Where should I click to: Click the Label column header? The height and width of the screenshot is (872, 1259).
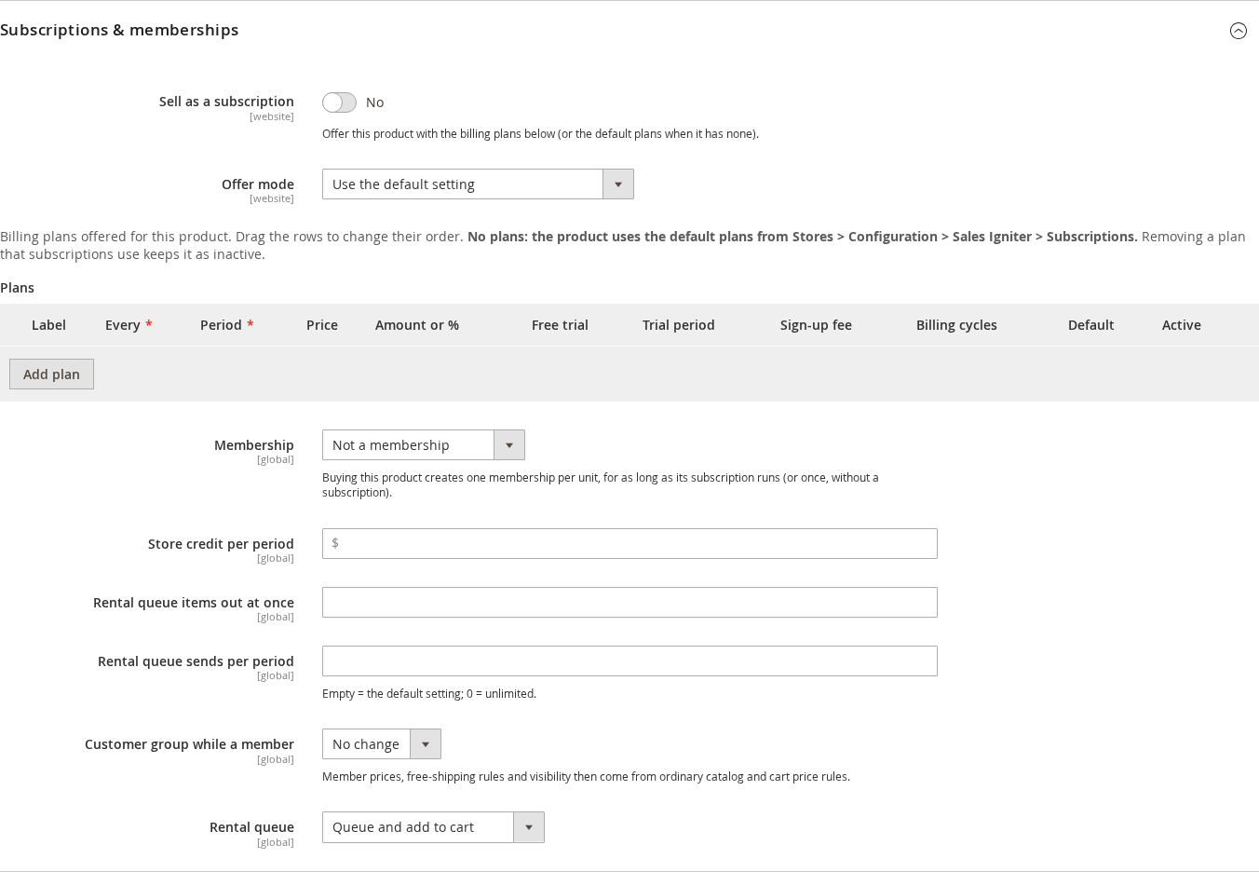pyautogui.click(x=48, y=325)
